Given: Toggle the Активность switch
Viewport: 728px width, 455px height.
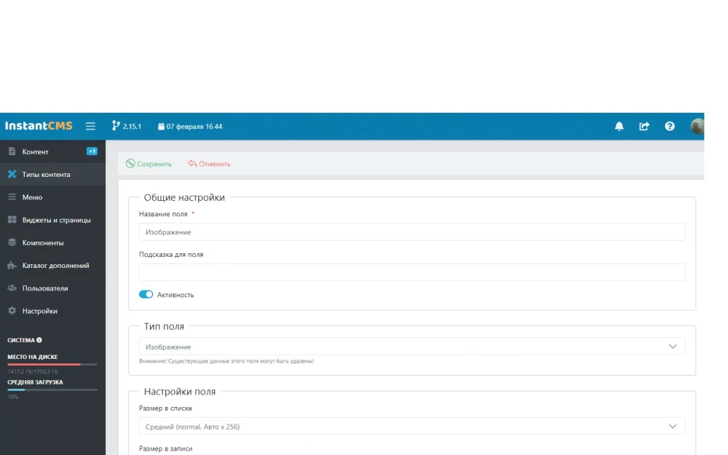Looking at the screenshot, I should [x=146, y=294].
